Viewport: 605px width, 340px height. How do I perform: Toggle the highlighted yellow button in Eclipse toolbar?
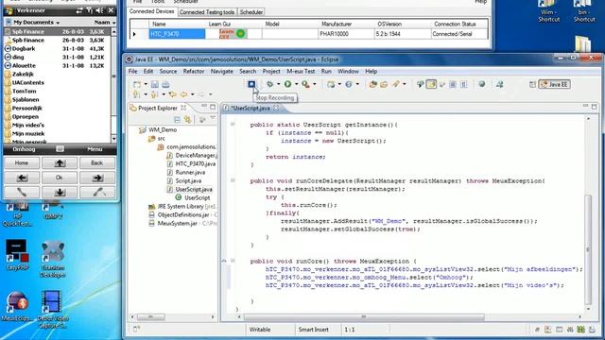click(x=431, y=84)
